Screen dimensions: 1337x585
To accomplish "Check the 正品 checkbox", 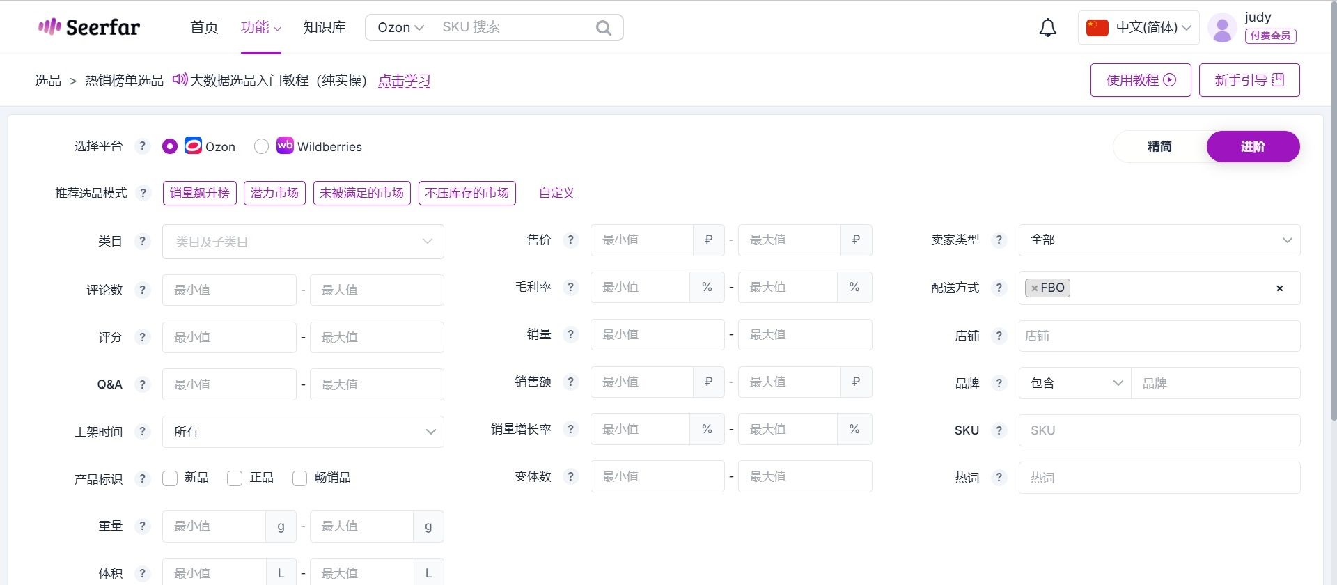I will click(x=235, y=478).
